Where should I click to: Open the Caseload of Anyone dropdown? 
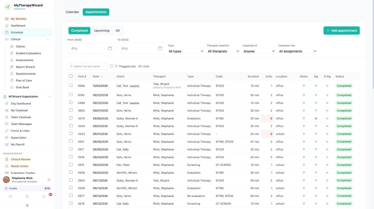(259, 51)
